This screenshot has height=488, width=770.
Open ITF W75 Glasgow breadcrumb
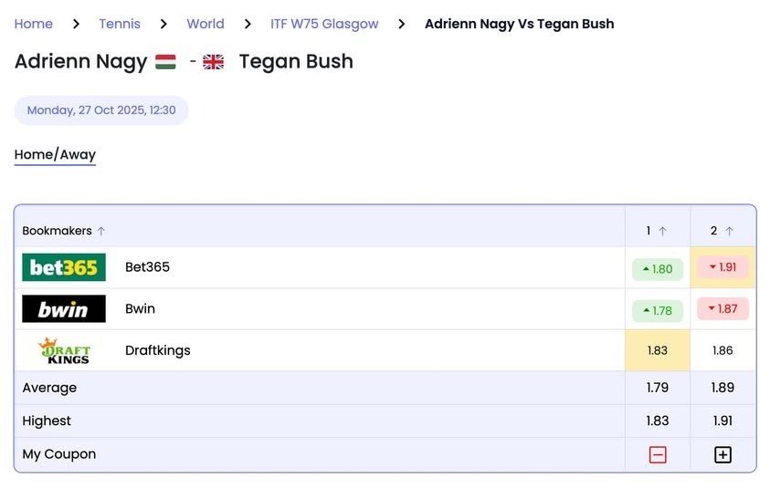[324, 24]
